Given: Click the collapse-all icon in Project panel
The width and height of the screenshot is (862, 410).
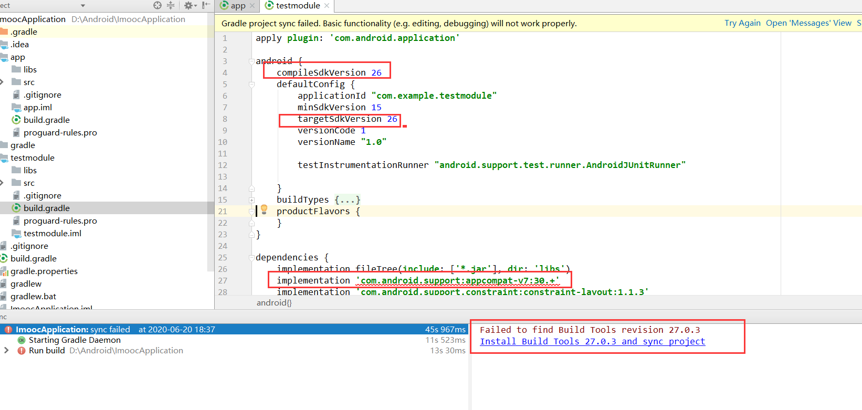Looking at the screenshot, I should click(x=171, y=5).
